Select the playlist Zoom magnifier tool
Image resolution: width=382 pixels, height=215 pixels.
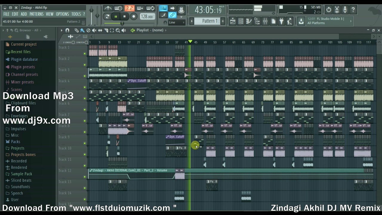(x=118, y=30)
